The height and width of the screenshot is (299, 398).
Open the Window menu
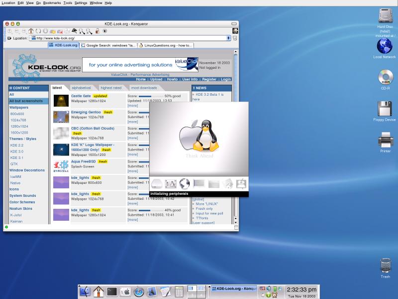click(x=96, y=3)
